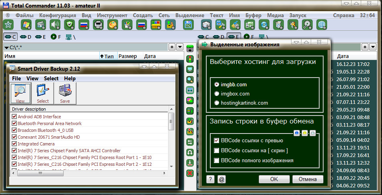The height and width of the screenshot is (195, 382).
Task: Open the Справка menu
Action: [x=344, y=15]
